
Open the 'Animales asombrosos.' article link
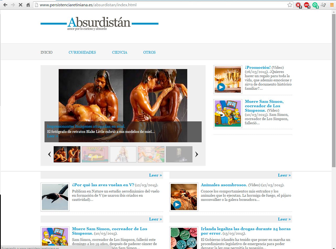pos(224,185)
